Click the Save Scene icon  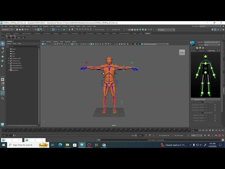pyautogui.click(x=22, y=30)
